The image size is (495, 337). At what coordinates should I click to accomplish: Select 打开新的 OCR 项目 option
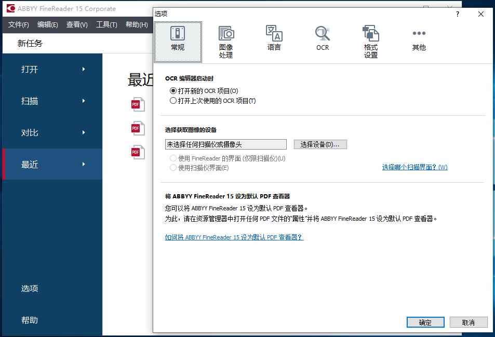[173, 90]
